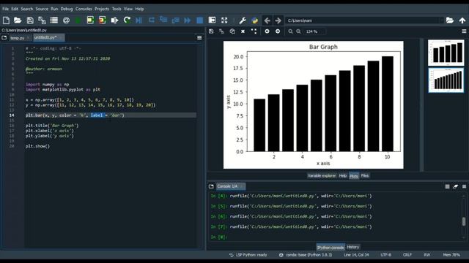Show the next plot

[x=278, y=31]
